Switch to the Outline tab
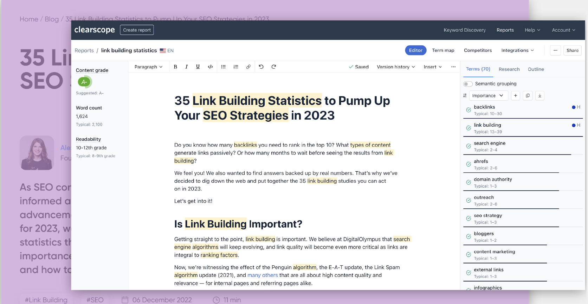This screenshot has width=588, height=304. (536, 69)
